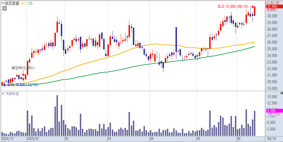This screenshot has width=283, height=142.
Task: Click the 12,500 volume axis label
Action: [x=272, y=103]
